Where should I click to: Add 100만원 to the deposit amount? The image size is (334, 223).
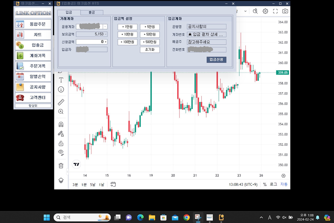point(127,42)
